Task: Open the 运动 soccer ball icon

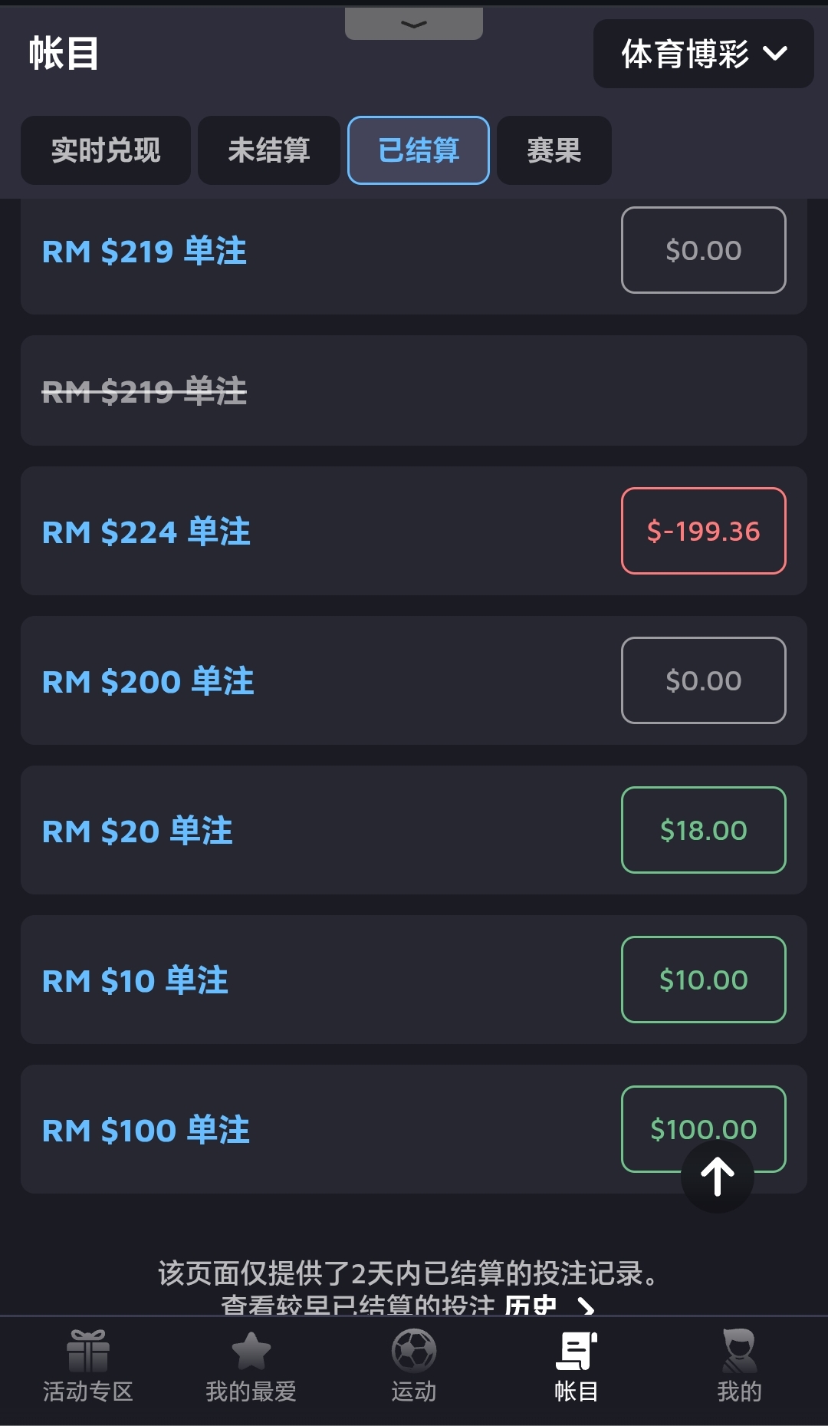Action: (414, 1351)
